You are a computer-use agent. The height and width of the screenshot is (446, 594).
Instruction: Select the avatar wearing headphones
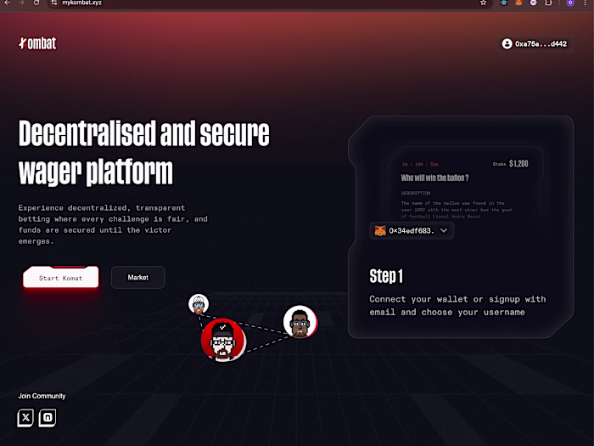(x=300, y=322)
